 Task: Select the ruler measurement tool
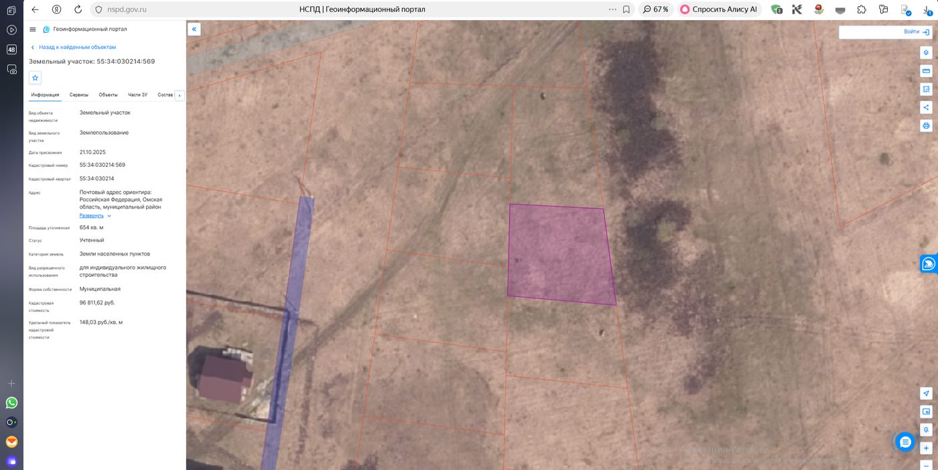pyautogui.click(x=926, y=70)
